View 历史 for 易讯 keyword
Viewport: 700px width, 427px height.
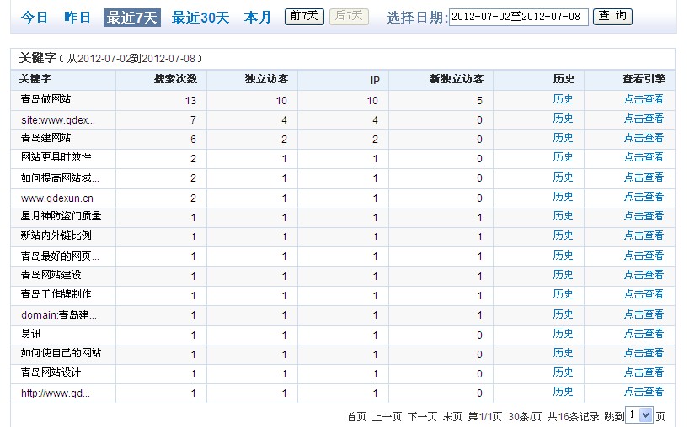click(563, 334)
